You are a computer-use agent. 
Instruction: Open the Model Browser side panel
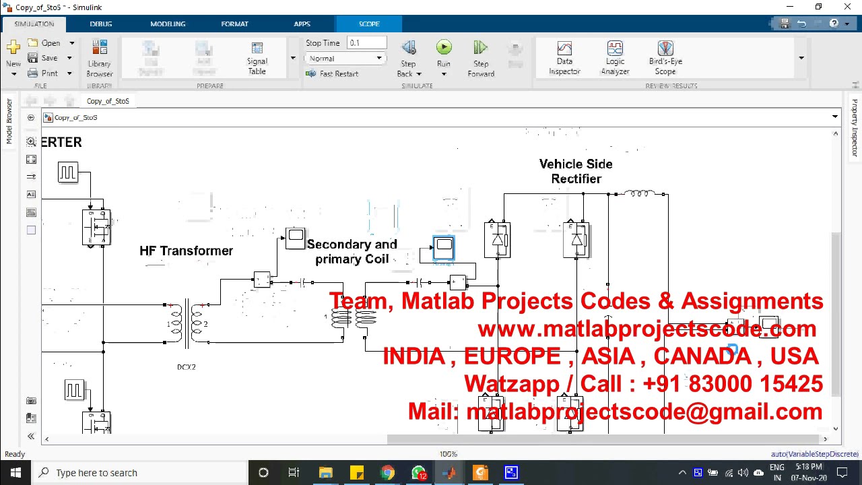(9, 121)
